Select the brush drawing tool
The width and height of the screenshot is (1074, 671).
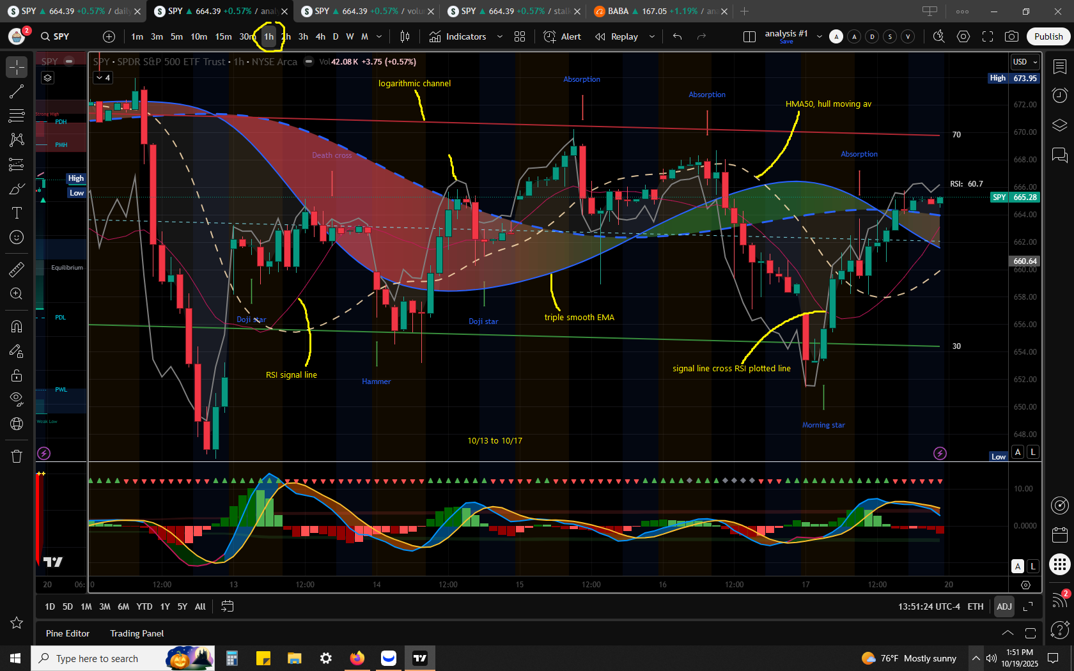(17, 189)
